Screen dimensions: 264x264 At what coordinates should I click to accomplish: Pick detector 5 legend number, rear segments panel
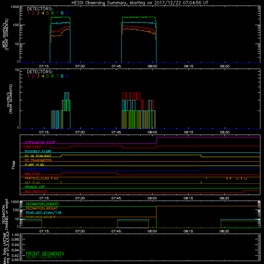48,76
